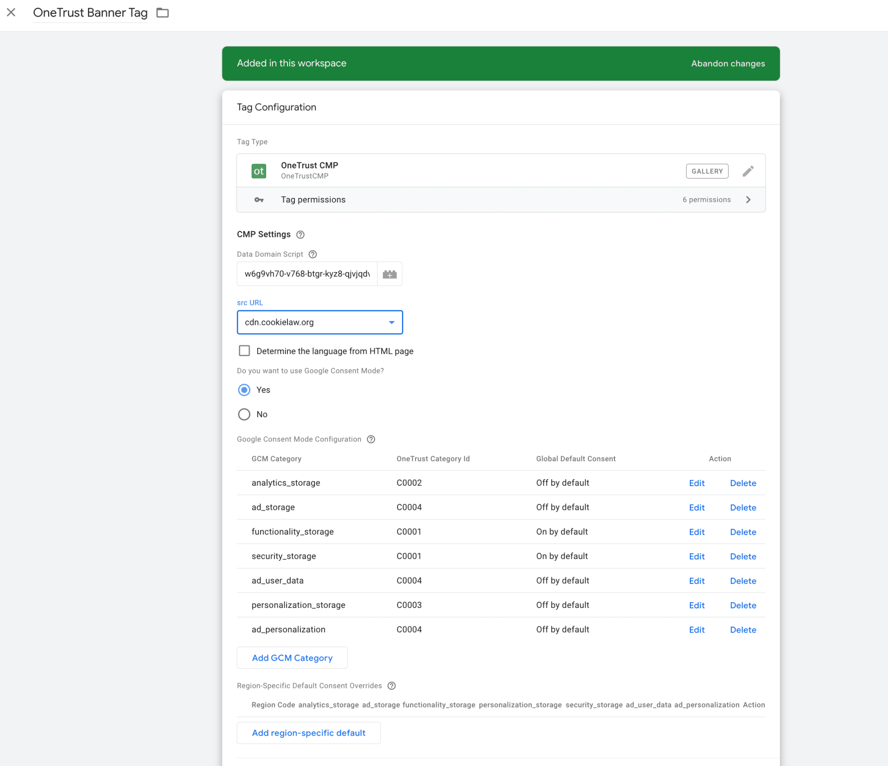Screen dimensions: 888x766
Task: Click the folder icon next to tag name
Action: [x=163, y=13]
